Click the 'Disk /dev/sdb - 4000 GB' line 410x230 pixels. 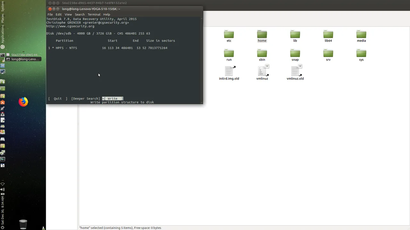click(x=98, y=33)
